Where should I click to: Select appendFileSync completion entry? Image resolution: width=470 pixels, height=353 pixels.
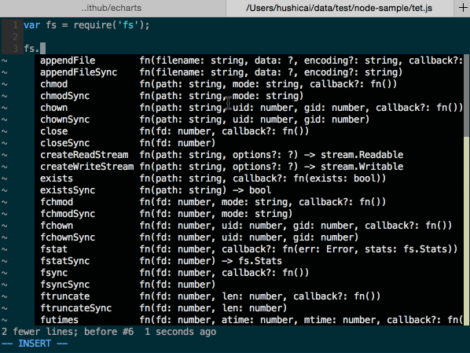[x=249, y=72]
